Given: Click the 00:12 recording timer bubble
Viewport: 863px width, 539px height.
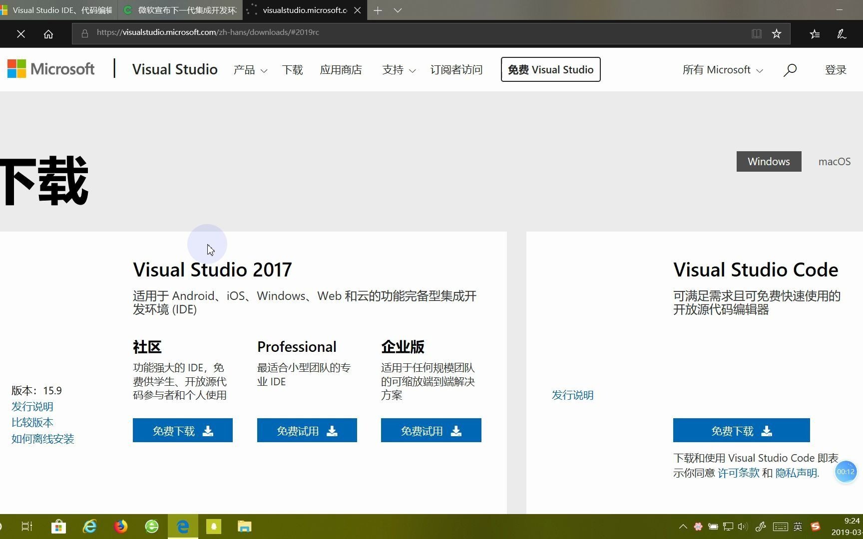Looking at the screenshot, I should tap(846, 472).
